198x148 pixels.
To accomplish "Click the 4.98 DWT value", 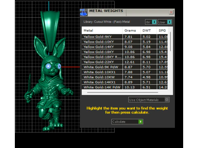I will [146, 77].
